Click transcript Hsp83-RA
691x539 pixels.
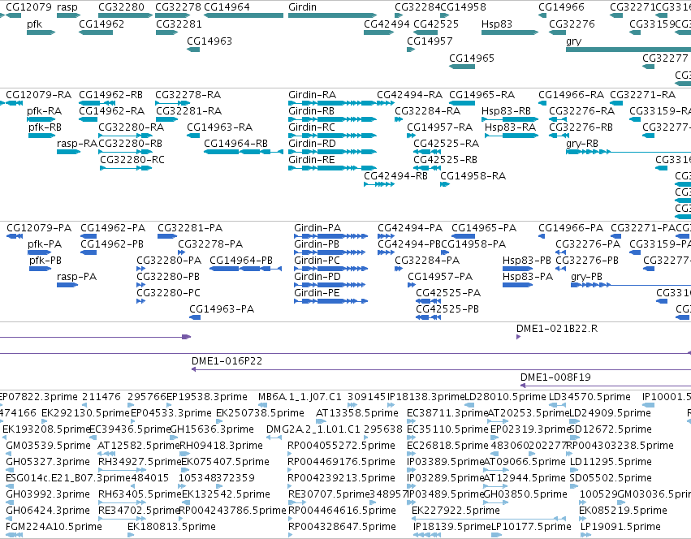pos(510,127)
